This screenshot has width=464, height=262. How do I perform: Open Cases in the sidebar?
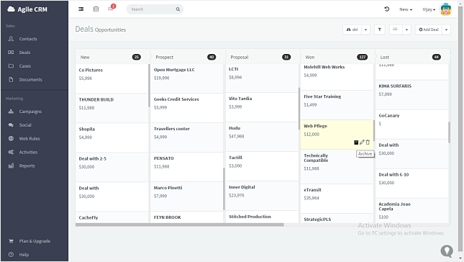(25, 66)
